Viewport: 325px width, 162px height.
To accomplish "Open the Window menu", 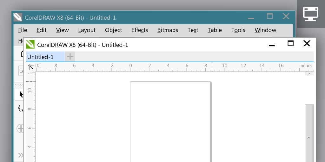I will pos(265,30).
